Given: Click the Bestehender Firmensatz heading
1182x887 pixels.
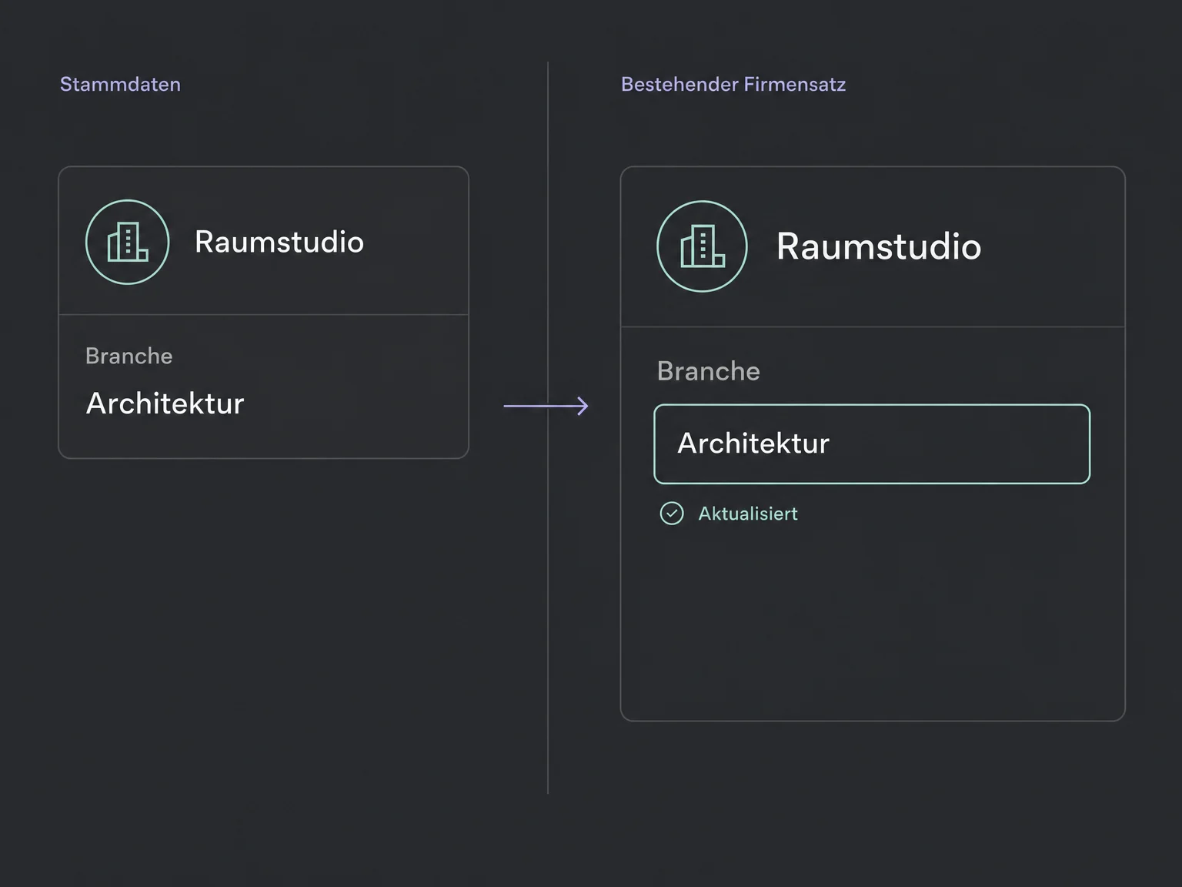Looking at the screenshot, I should tap(733, 84).
